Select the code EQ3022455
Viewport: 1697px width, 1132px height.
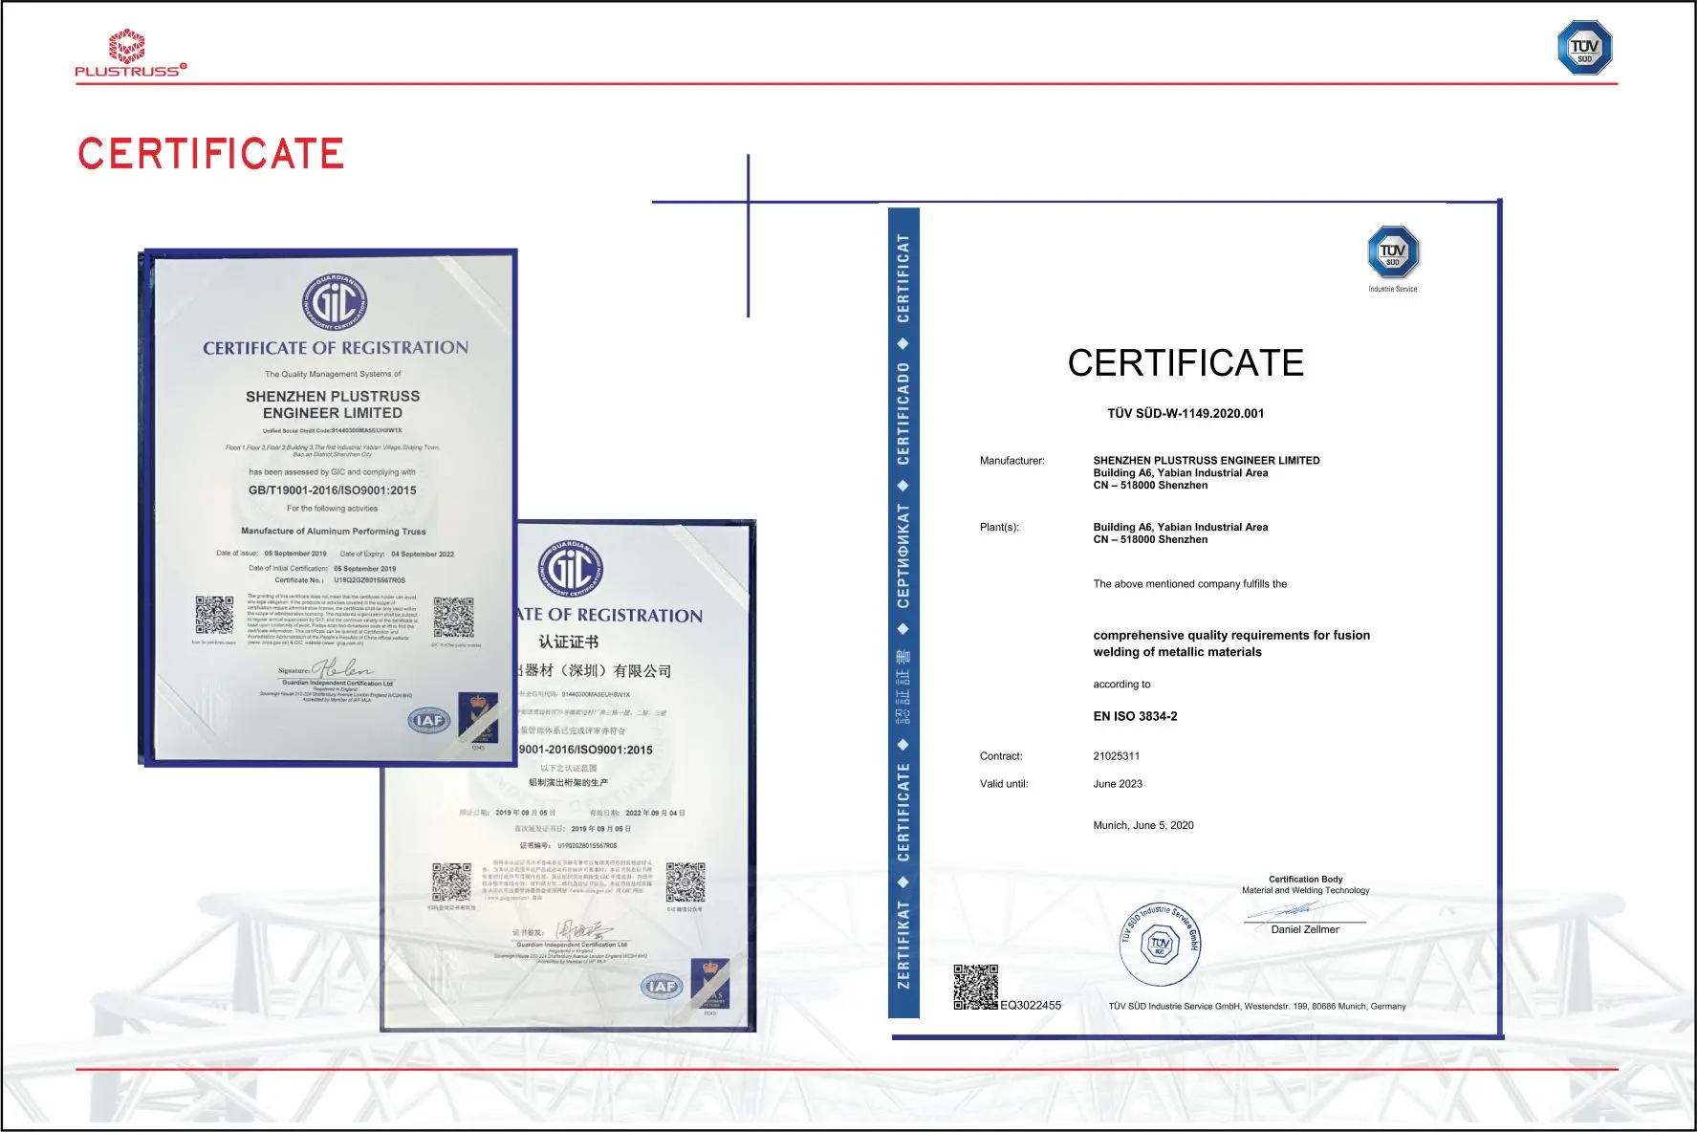[1031, 1006]
